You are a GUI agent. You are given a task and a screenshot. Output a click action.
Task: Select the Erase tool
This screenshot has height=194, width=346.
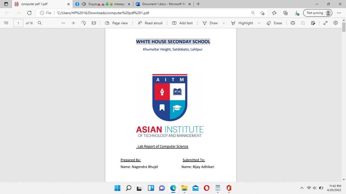click(274, 23)
